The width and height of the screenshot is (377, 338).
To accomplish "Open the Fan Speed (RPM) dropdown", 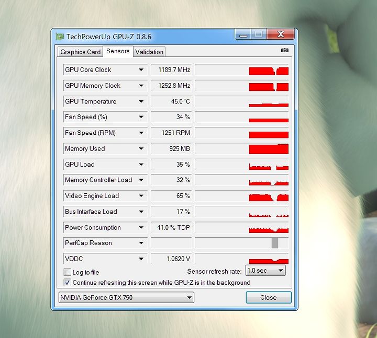I will [x=141, y=133].
